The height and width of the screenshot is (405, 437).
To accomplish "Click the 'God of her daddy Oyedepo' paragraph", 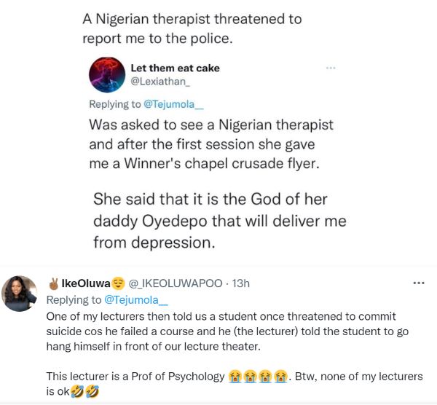I will [x=219, y=220].
